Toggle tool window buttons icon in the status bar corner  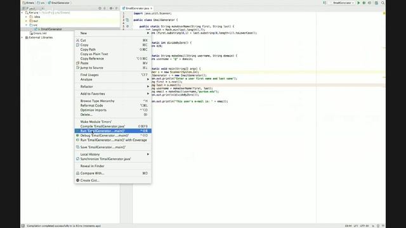click(23, 225)
